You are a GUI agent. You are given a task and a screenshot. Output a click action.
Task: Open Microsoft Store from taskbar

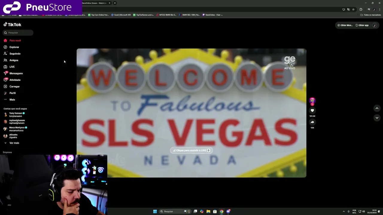(215, 211)
